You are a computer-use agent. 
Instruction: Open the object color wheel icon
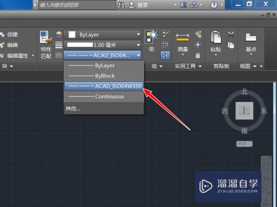[x=59, y=35]
